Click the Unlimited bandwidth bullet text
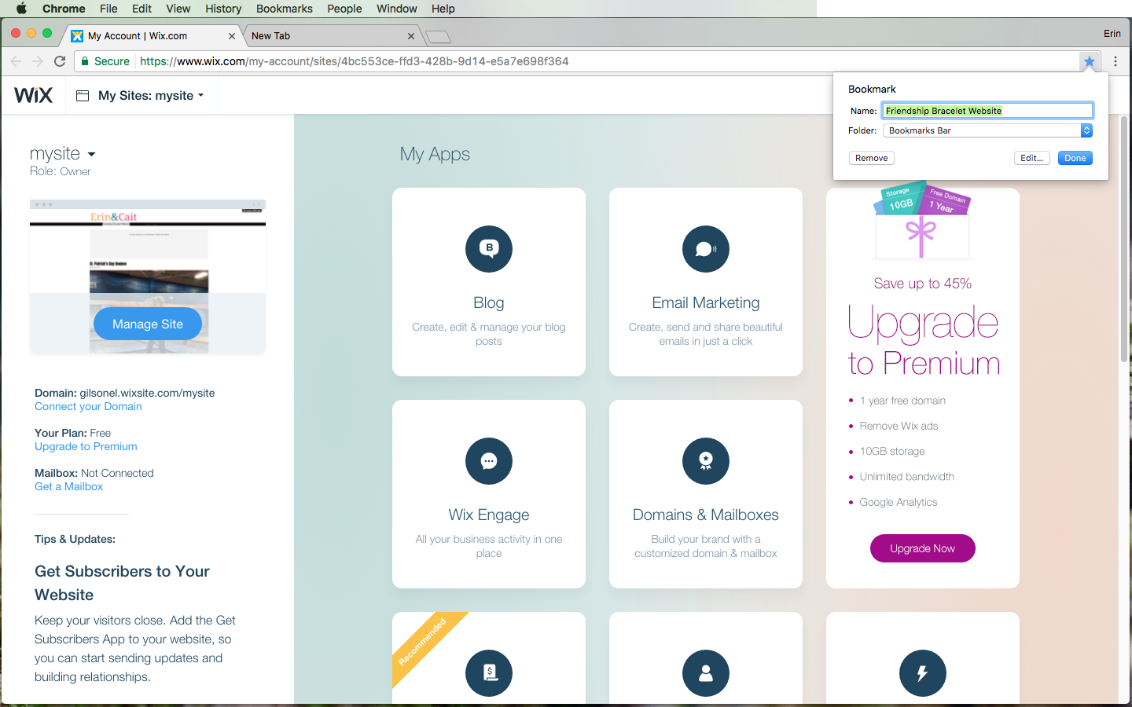 point(906,477)
